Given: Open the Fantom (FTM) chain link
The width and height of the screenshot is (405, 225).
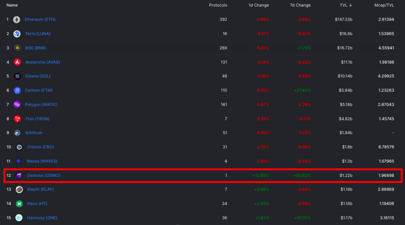Looking at the screenshot, I should tap(39, 90).
